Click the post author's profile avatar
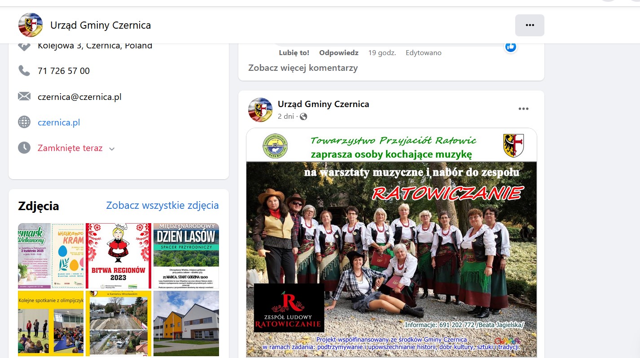This screenshot has height=358, width=640. pos(260,110)
